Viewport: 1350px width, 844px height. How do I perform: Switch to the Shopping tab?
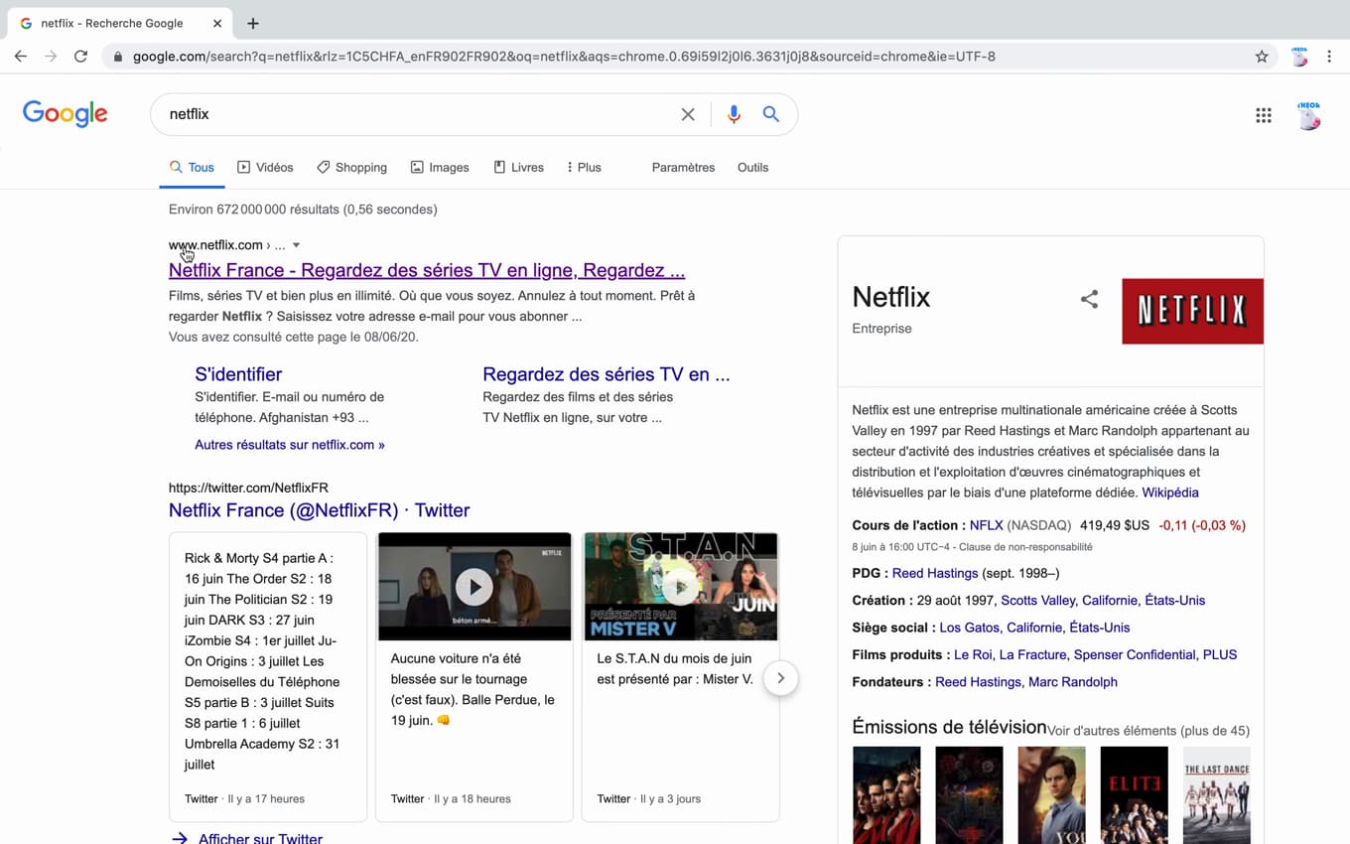pos(351,168)
